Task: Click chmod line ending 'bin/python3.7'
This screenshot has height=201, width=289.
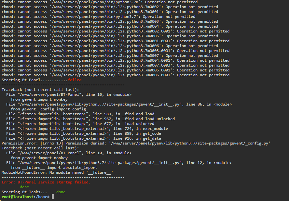Action: tap(98, 17)
